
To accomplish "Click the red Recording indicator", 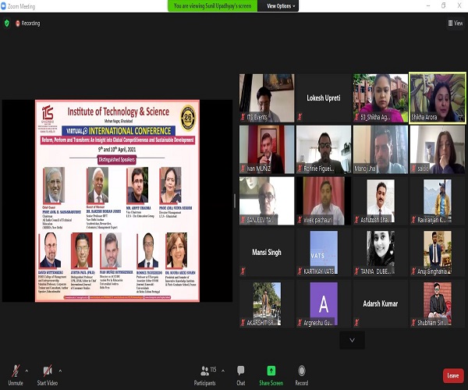I will coord(28,23).
